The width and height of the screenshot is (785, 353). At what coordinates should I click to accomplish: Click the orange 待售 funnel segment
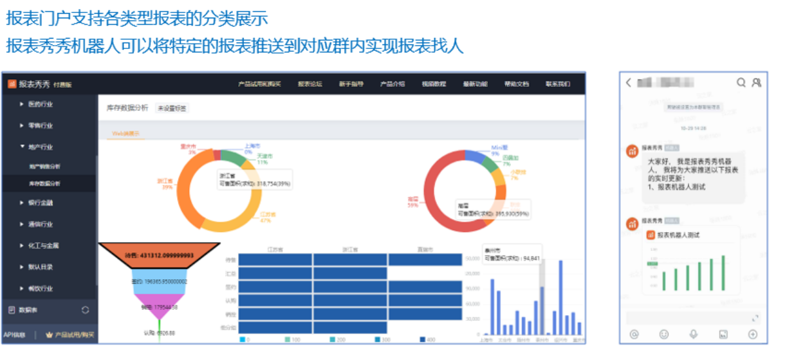[x=160, y=255]
